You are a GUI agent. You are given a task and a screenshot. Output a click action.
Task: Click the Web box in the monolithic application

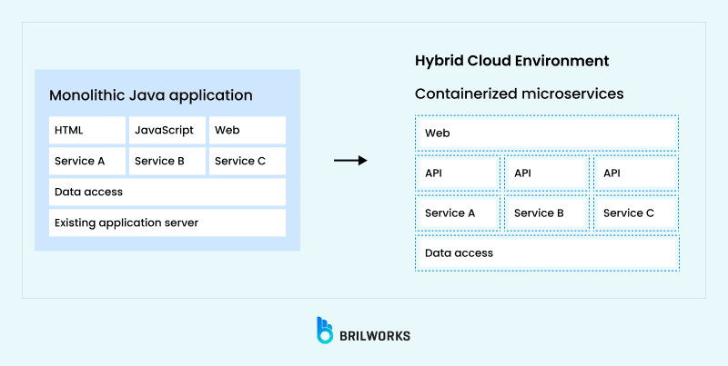coord(247,130)
